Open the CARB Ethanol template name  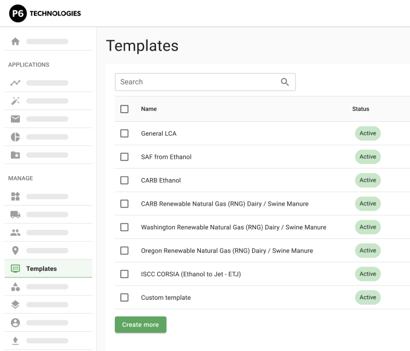coord(161,180)
